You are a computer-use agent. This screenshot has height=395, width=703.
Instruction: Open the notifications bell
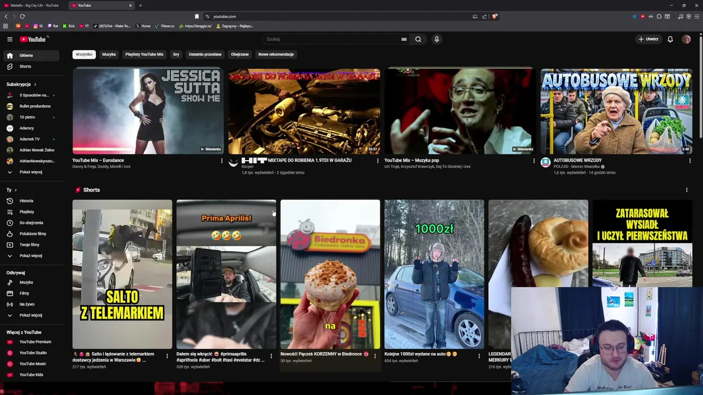tap(670, 39)
